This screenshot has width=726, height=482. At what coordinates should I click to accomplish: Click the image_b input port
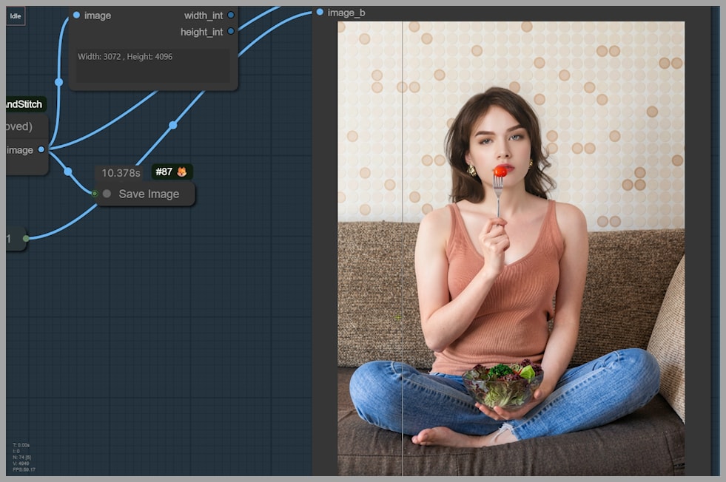point(320,12)
